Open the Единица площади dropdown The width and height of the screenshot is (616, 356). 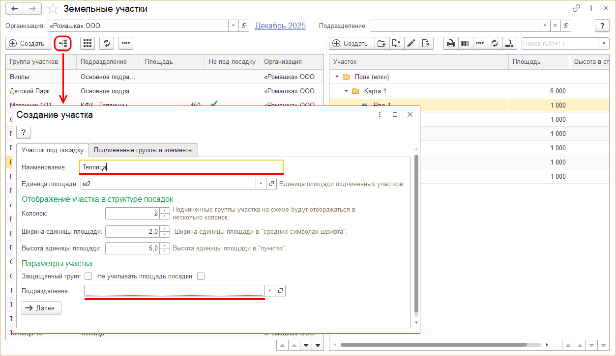[261, 184]
